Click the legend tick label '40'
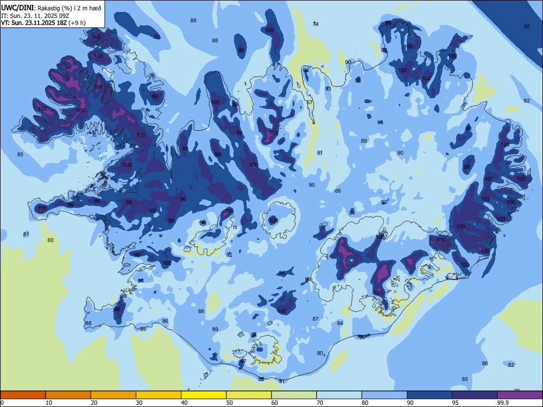Screen dimensions: 543x407 pyautogui.click(x=185, y=403)
